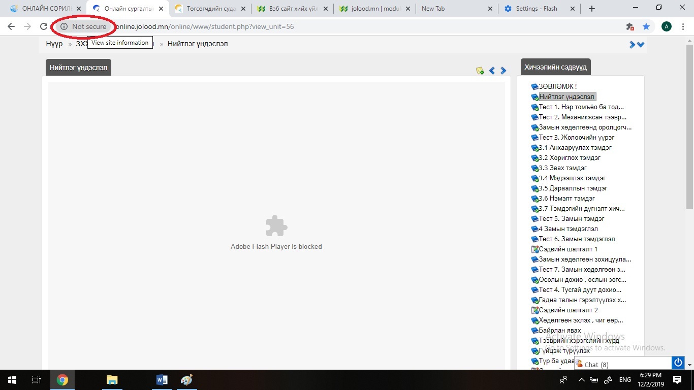The width and height of the screenshot is (694, 390).
Task: Expand the breadcrumb bar down chevron
Action: point(641,45)
